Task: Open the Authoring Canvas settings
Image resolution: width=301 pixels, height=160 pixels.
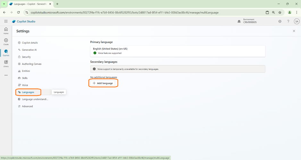Action: pos(31,64)
